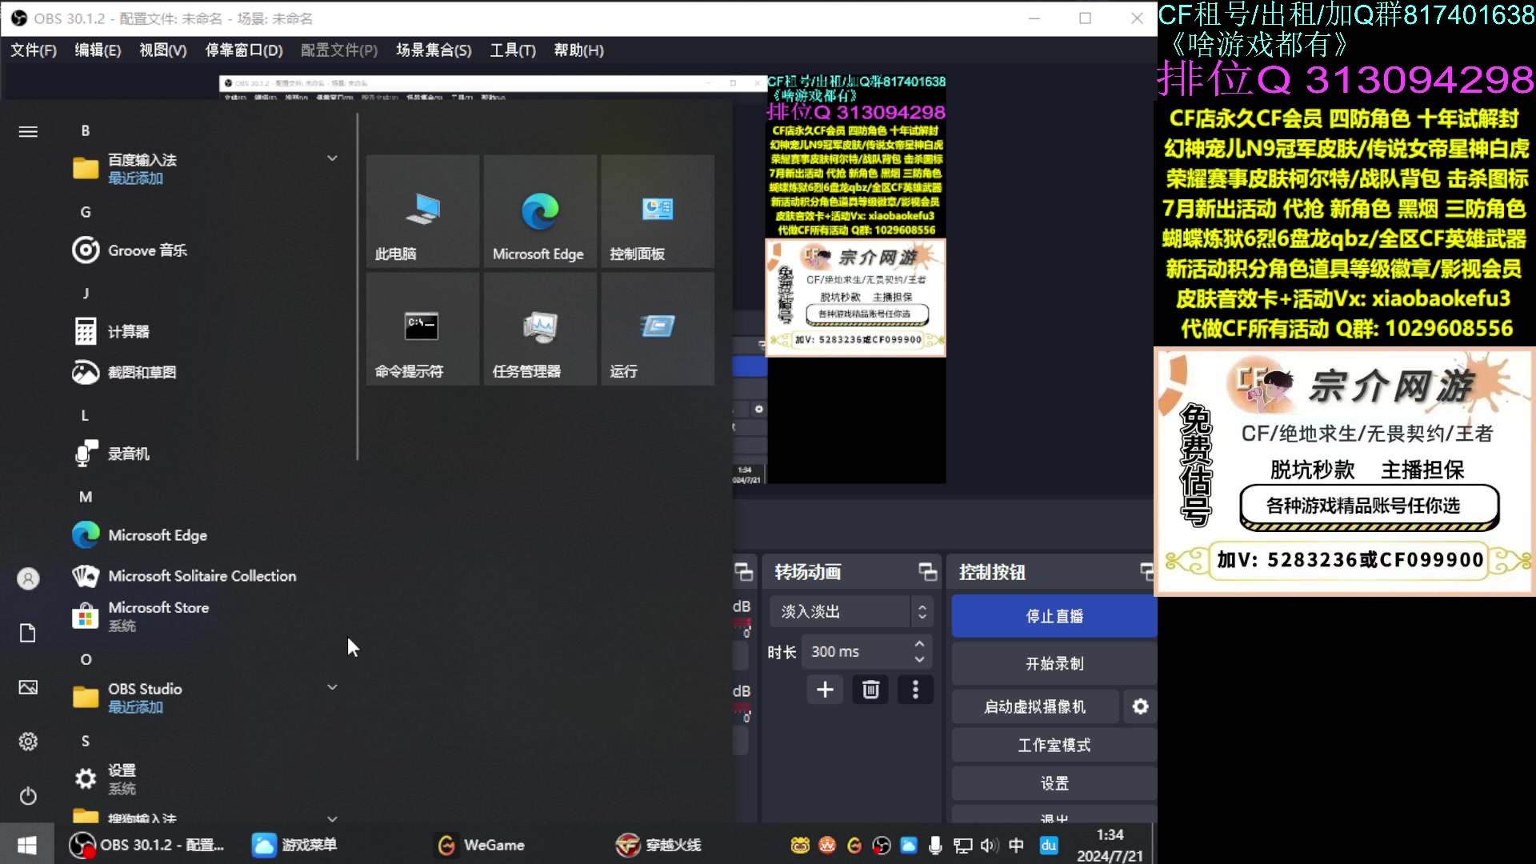Open Pictures icon in Start sidebar

(x=28, y=687)
